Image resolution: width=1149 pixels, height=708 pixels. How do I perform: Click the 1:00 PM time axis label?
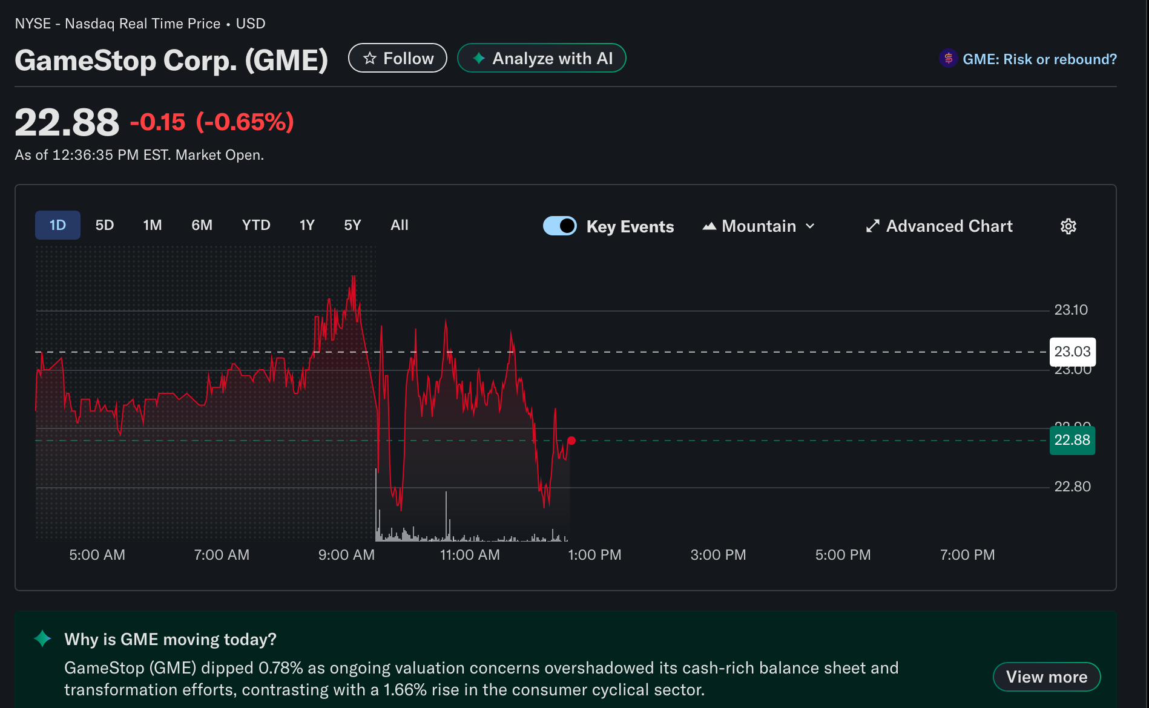click(594, 555)
